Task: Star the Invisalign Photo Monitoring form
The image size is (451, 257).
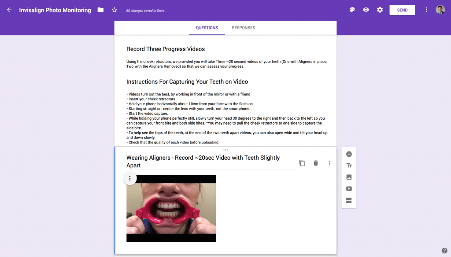Action: point(114,10)
